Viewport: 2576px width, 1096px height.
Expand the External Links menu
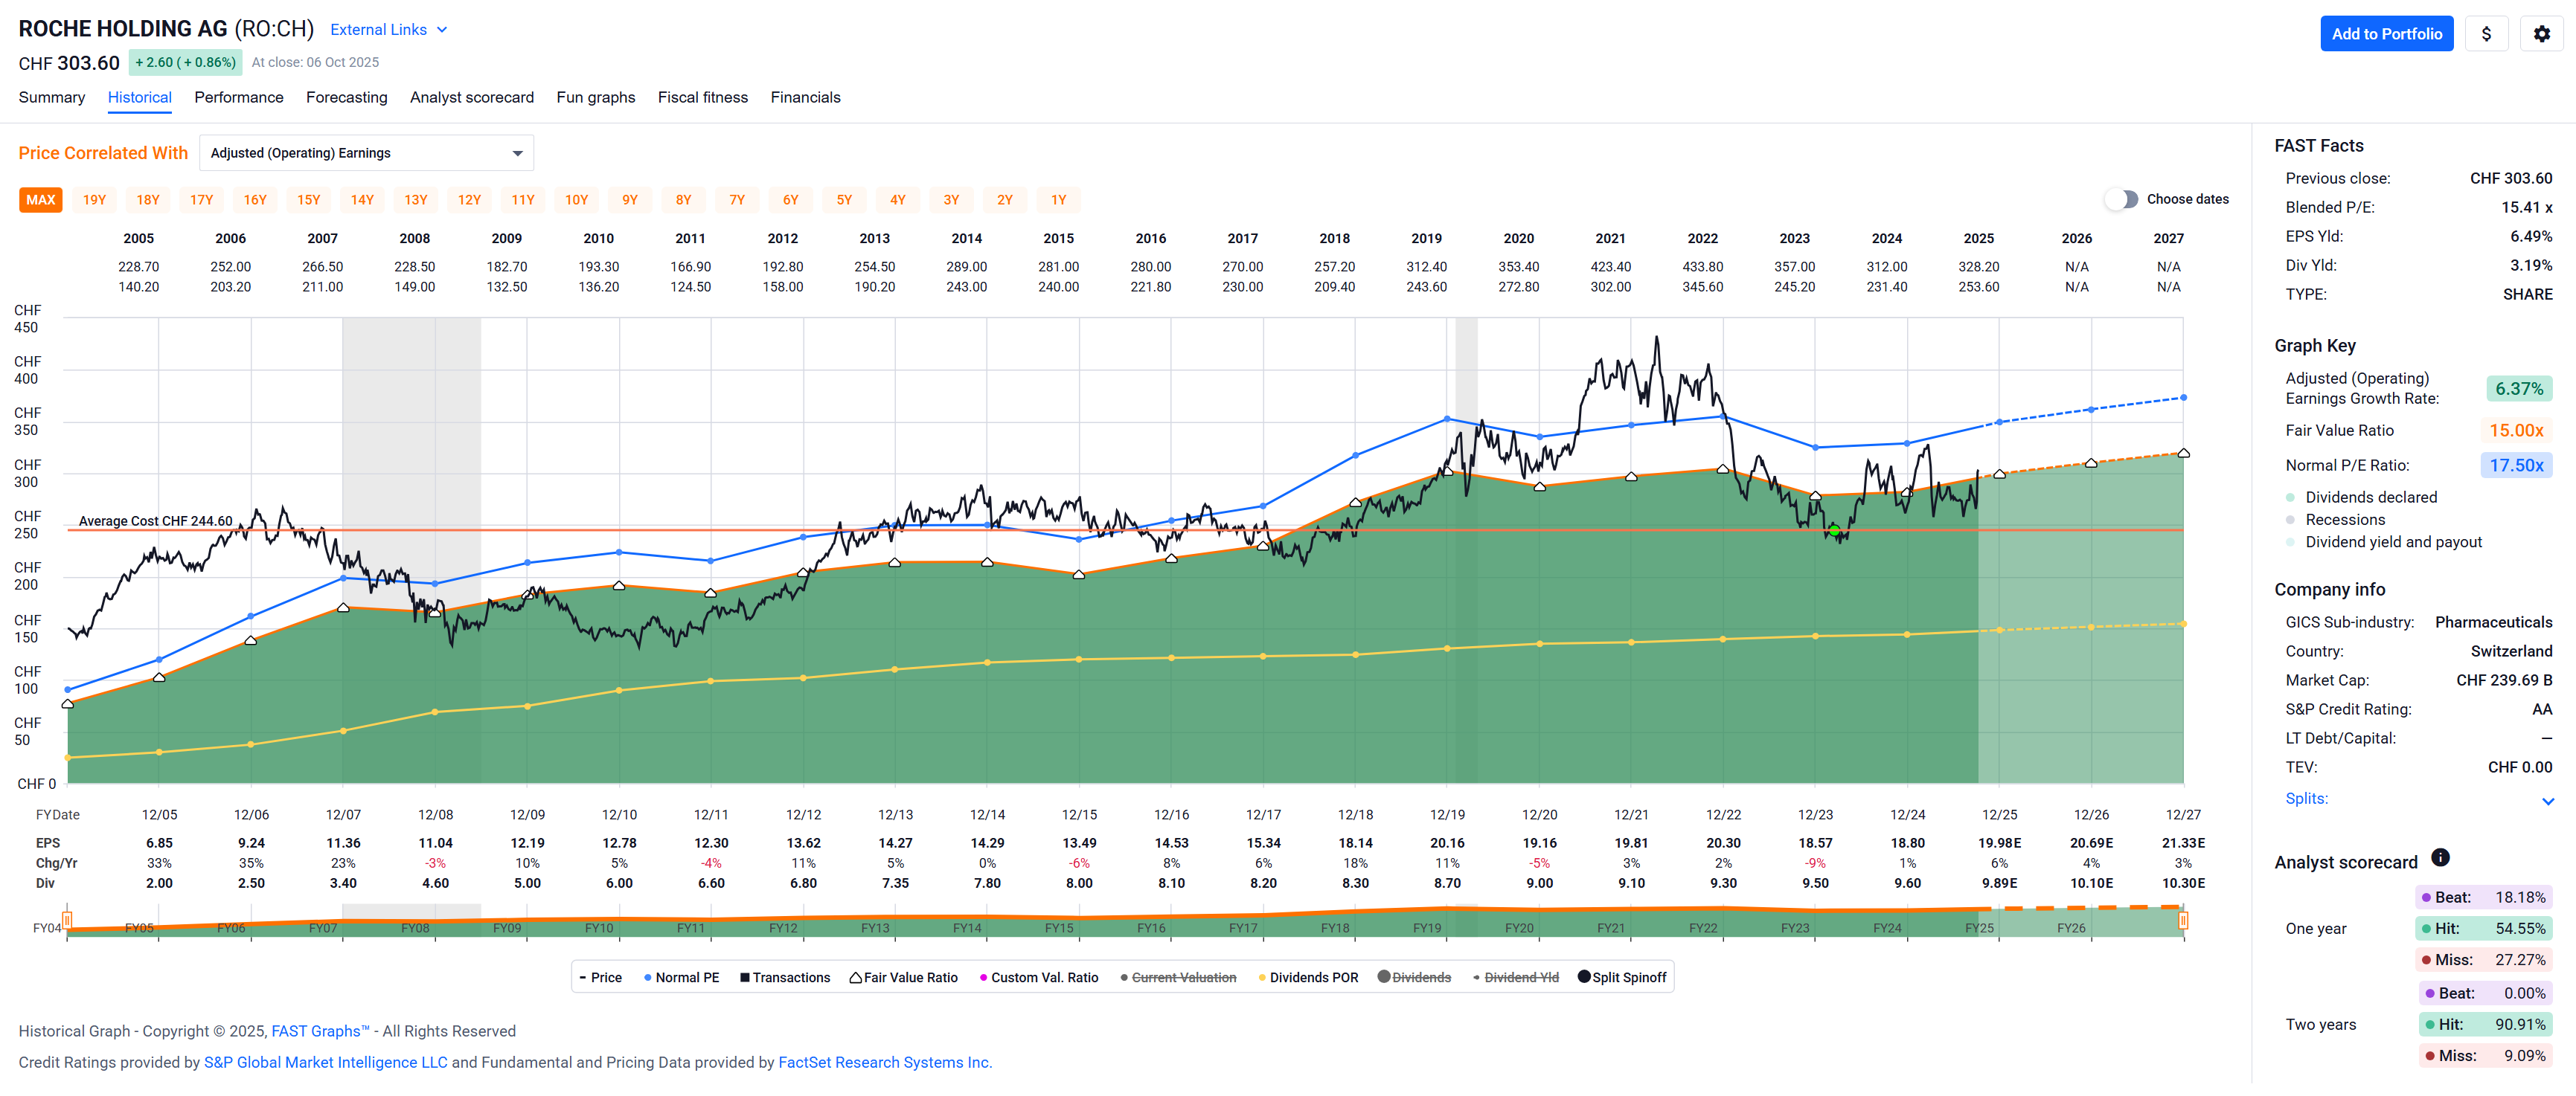coord(388,30)
